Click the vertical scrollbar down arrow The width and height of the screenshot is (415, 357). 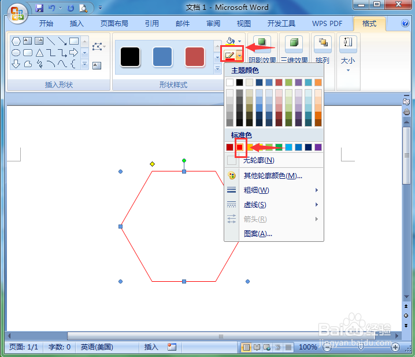tap(406, 297)
